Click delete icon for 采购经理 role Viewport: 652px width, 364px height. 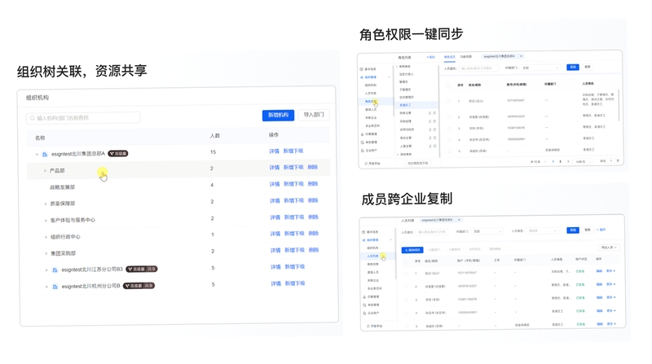click(x=434, y=121)
